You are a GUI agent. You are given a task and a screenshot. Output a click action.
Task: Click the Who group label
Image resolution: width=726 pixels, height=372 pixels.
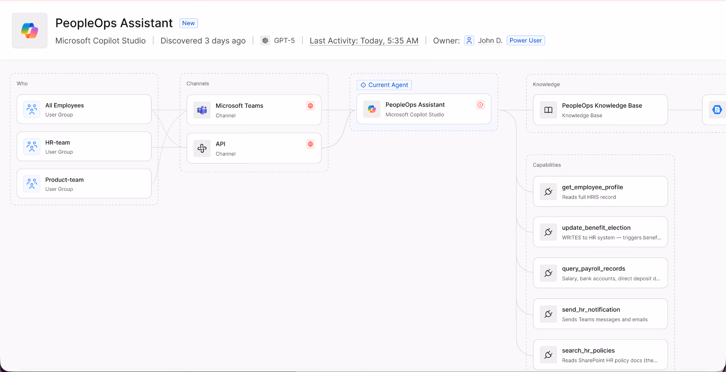[22, 84]
